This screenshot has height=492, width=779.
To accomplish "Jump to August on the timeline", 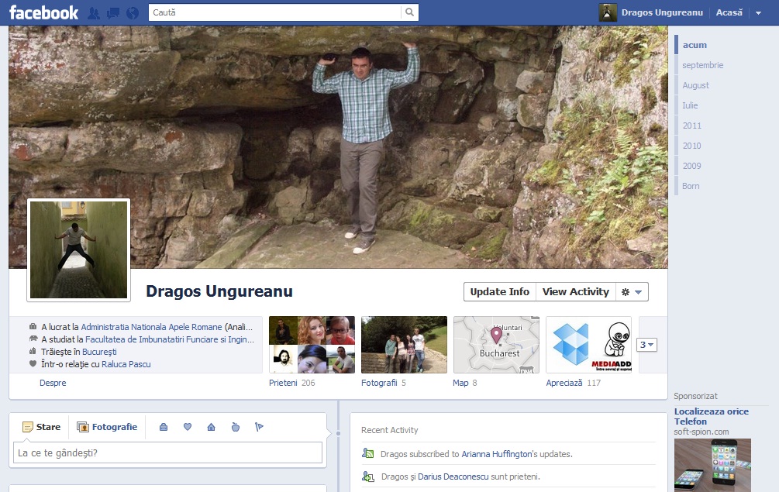I will 695,85.
